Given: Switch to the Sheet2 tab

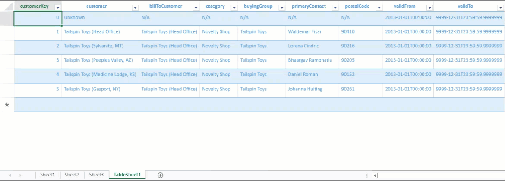Looking at the screenshot, I should tap(72, 175).
